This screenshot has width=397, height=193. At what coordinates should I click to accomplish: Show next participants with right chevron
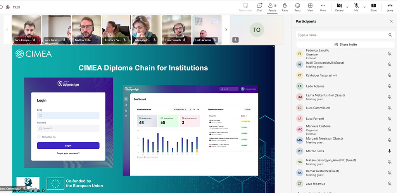pos(226,30)
